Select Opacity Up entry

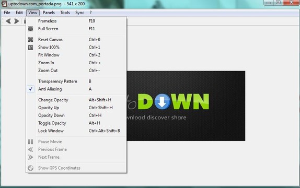tap(76, 108)
